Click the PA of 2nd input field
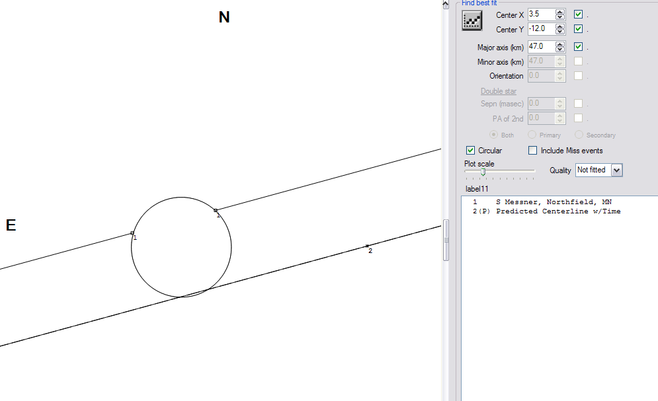Viewport: 658px width, 401px height. pos(542,118)
